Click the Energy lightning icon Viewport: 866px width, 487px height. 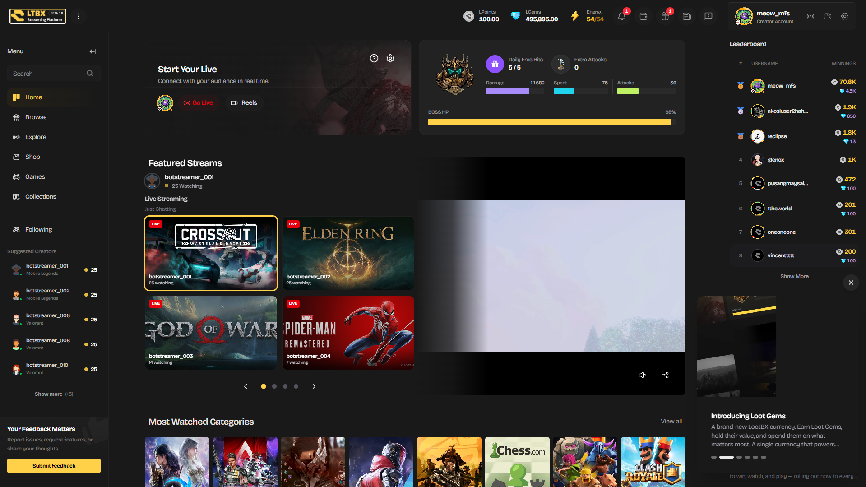(x=575, y=16)
